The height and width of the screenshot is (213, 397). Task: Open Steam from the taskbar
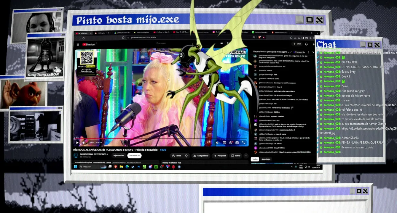133,167
